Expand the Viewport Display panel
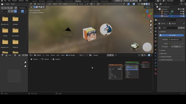 click(x=166, y=57)
